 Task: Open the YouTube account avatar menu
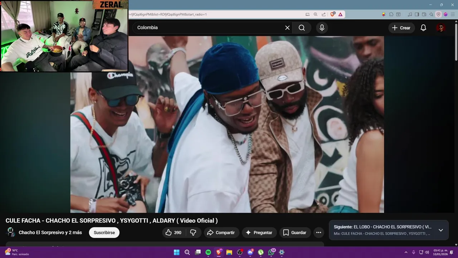click(441, 28)
